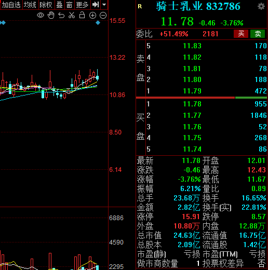Click volume axis label 6886
Viewport: 268px width, 270px height.
[x=116, y=218]
